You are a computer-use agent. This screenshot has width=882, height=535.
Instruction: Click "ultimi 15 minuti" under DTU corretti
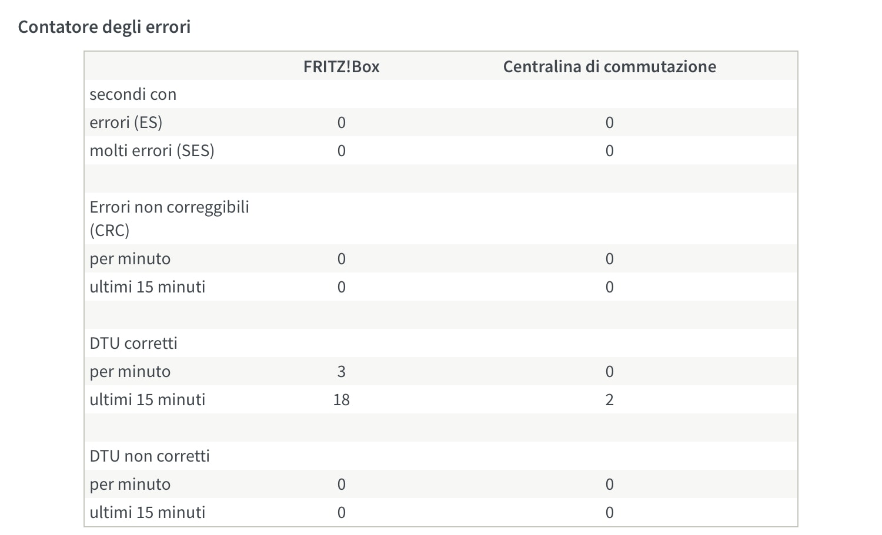click(147, 400)
